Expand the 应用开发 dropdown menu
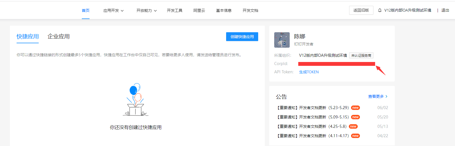The image size is (455, 146). [113, 10]
